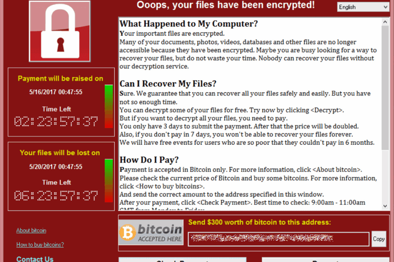
Task: Click the 06:23:57:37 countdown timer
Action: pyautogui.click(x=56, y=196)
